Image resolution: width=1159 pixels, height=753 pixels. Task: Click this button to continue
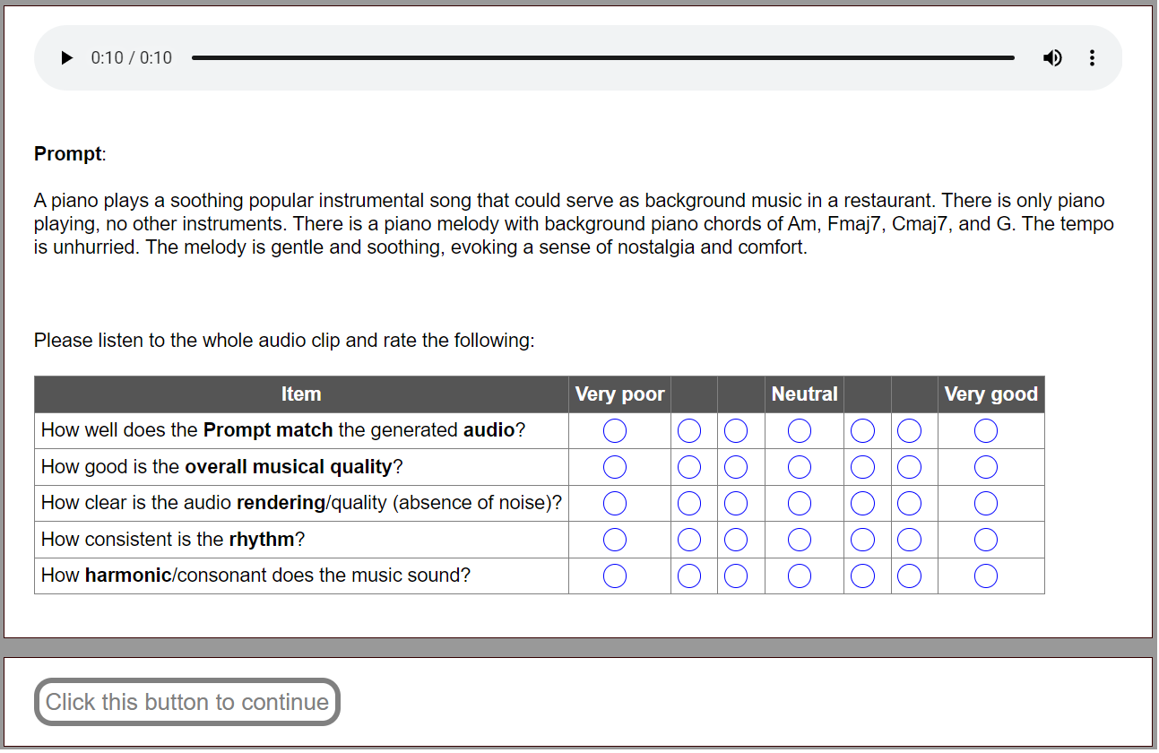187,702
